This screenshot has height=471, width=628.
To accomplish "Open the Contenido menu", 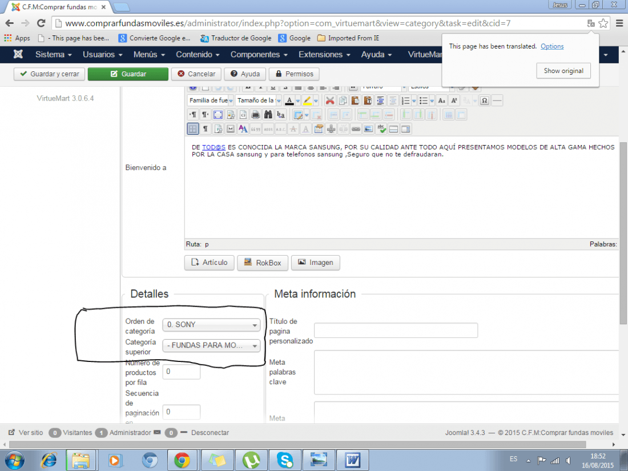I will click(198, 54).
